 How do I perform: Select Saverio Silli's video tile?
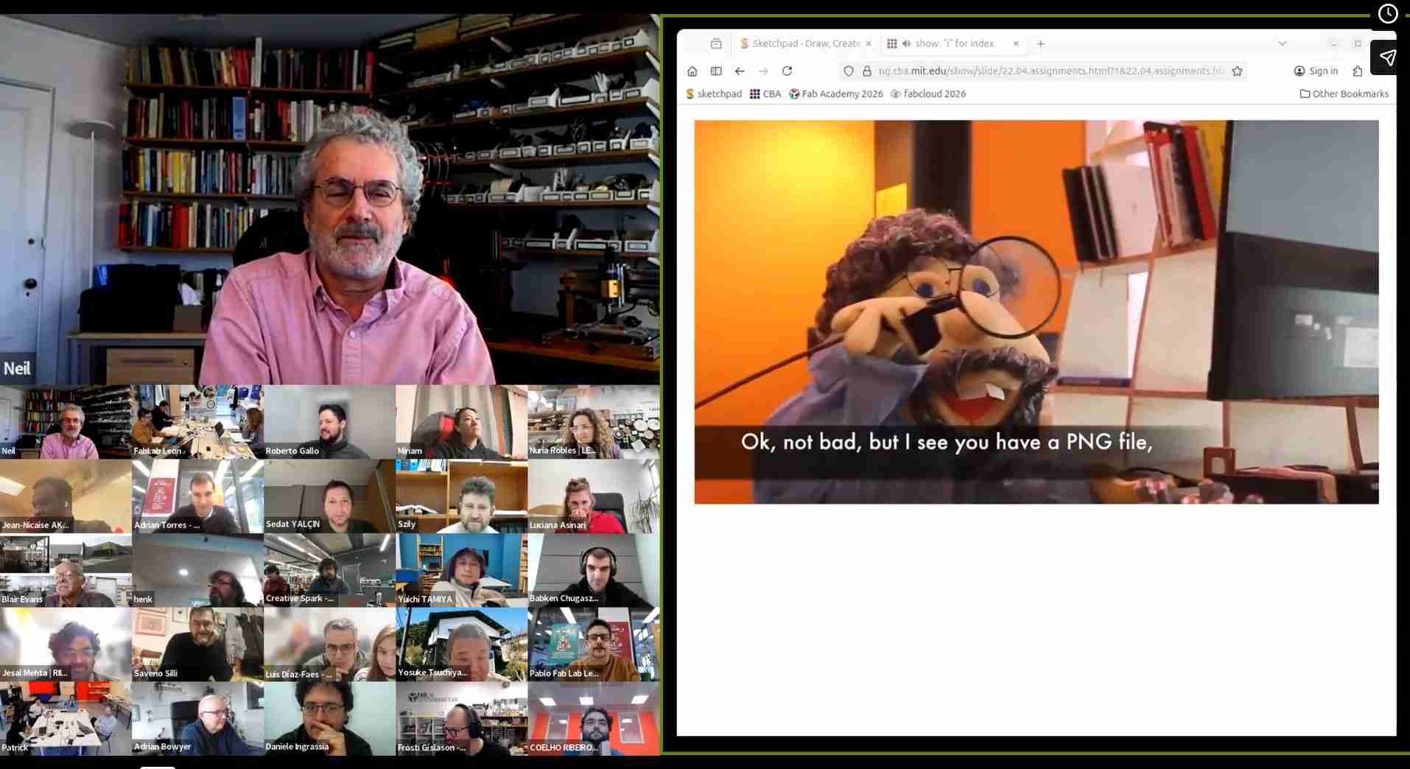coord(197,645)
